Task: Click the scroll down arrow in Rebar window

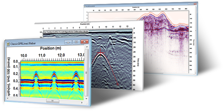Action: 86,99
